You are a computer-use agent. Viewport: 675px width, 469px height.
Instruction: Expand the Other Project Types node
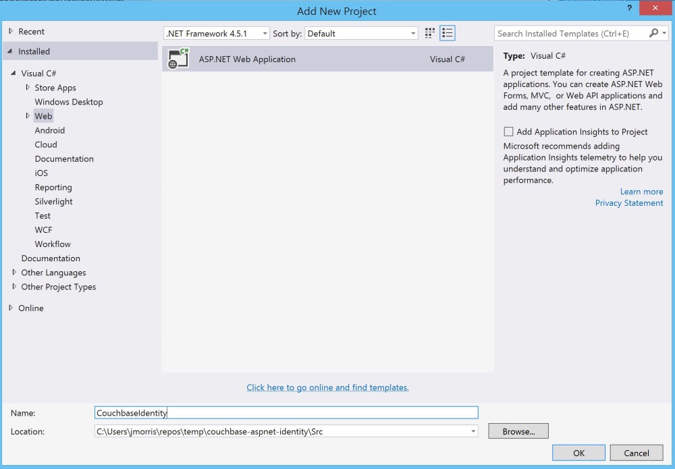pos(14,287)
